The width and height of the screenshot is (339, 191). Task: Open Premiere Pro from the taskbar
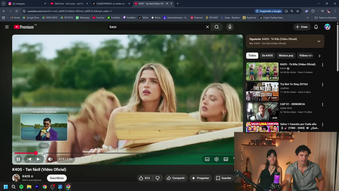click(37, 187)
